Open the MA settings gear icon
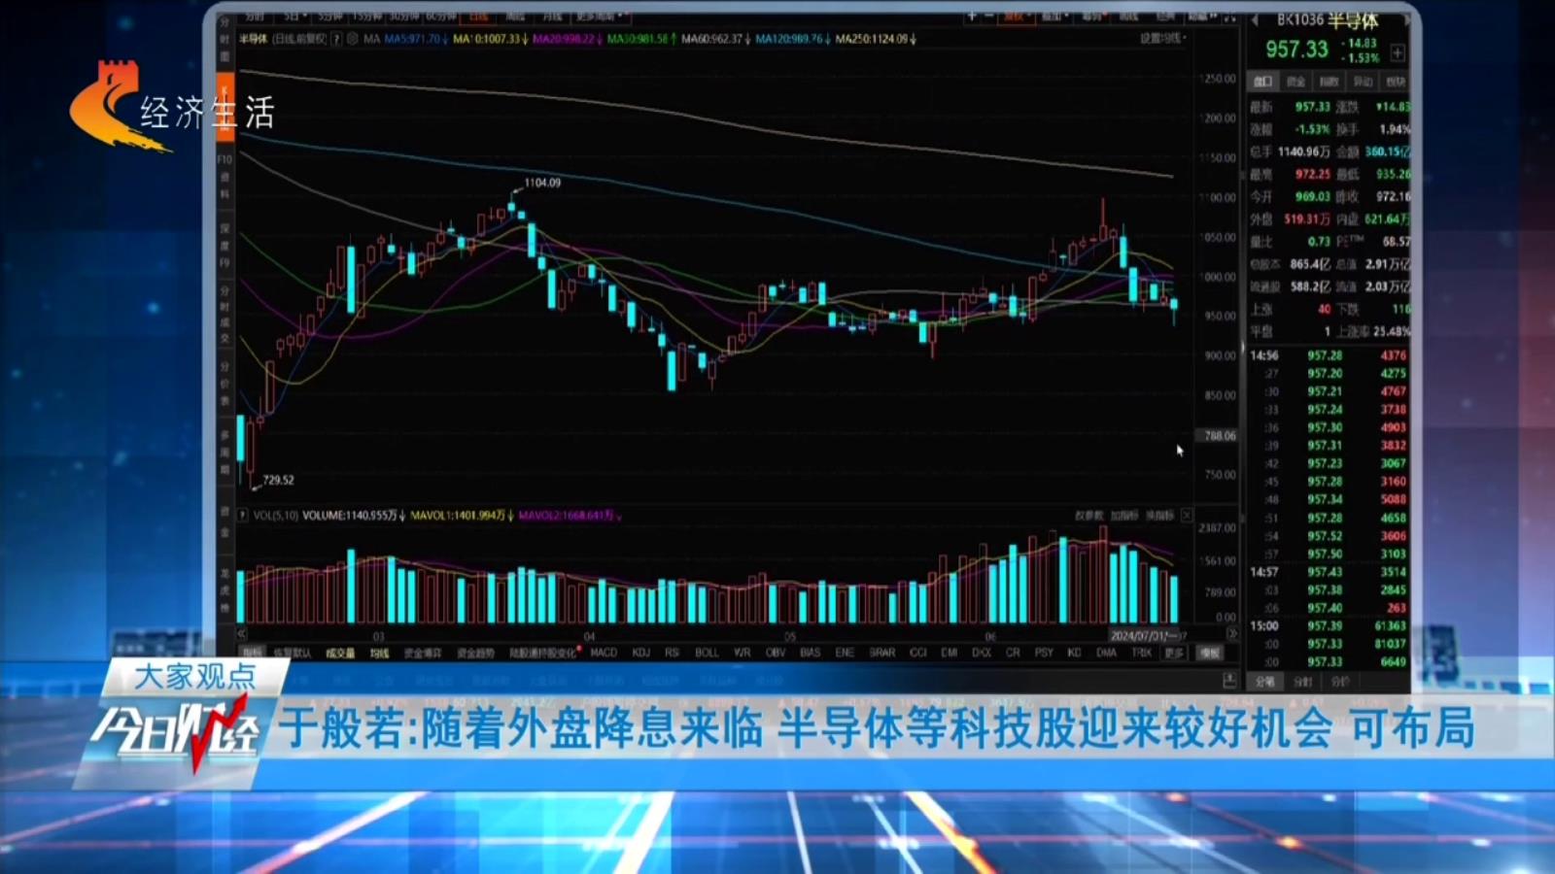 click(352, 39)
